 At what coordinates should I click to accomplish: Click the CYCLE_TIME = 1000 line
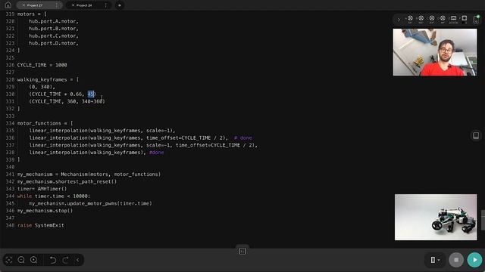pos(42,65)
